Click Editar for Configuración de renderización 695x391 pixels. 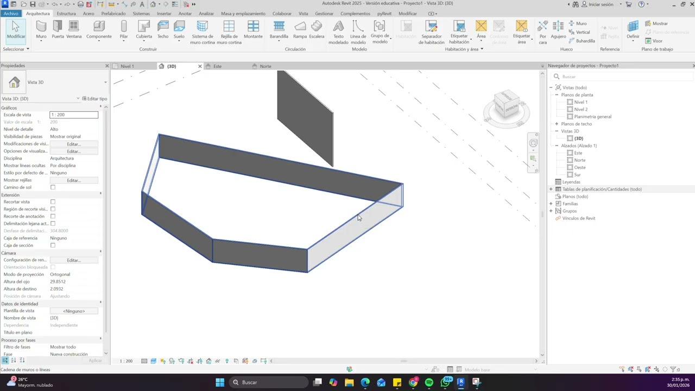[74, 260]
